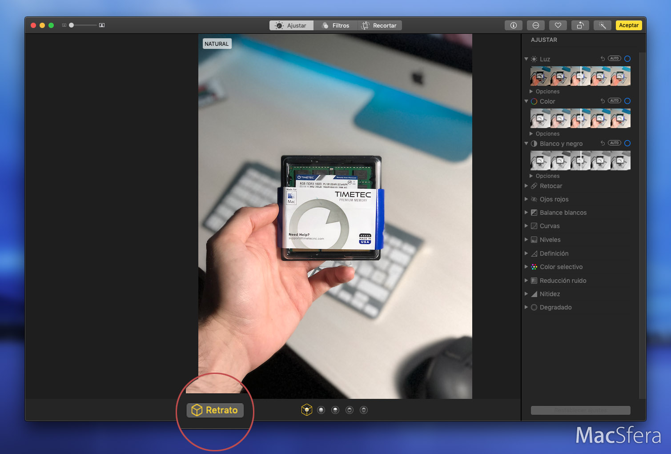This screenshot has height=454, width=671.
Task: Switch to the Filtros tab
Action: 336,25
